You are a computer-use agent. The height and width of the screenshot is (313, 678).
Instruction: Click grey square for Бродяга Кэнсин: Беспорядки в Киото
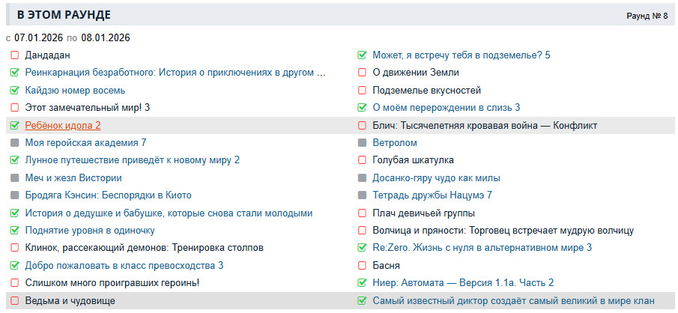click(15, 195)
